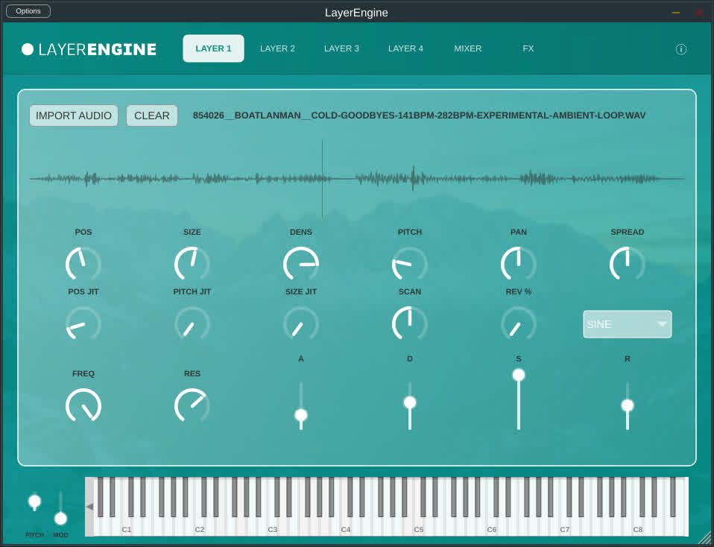
Task: Open the FX tab
Action: point(528,48)
